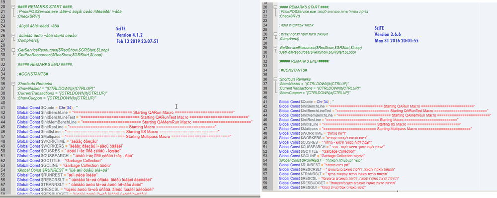The image size is (497, 198).
Task: Click left editor's horizontal scrollbar at bottom
Action: [130, 196]
